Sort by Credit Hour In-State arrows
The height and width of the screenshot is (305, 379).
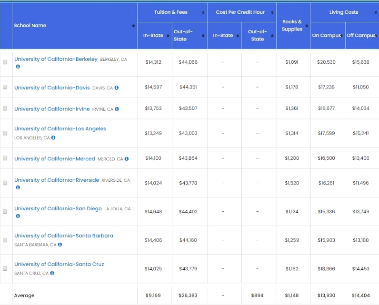[238, 36]
